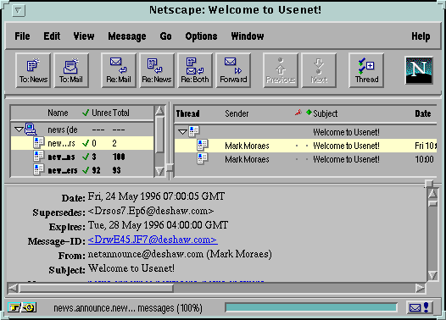Select top thread row Welcome to Usenet!
The height and width of the screenshot is (320, 446).
click(x=305, y=132)
